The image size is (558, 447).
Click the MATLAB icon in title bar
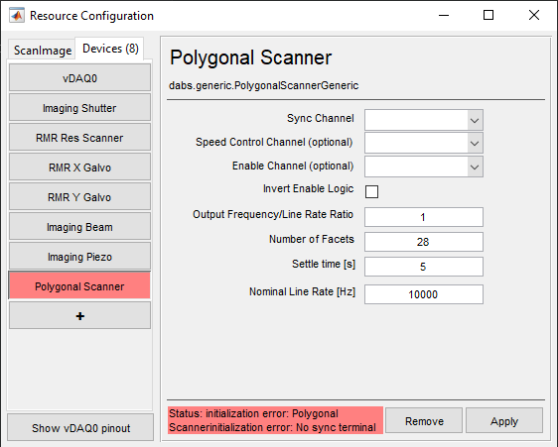17,15
